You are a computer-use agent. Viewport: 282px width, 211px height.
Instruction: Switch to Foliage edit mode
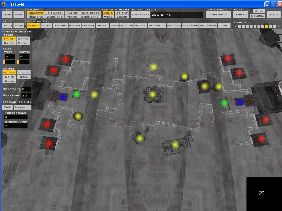(88, 26)
